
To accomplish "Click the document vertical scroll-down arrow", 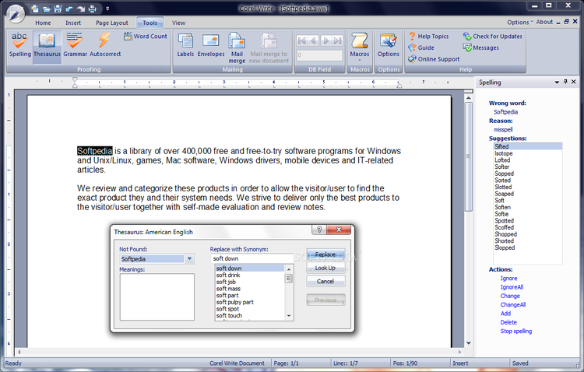I will coord(469,343).
